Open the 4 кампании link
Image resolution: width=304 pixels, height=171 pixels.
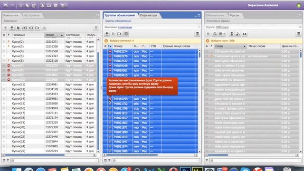[x=125, y=27]
